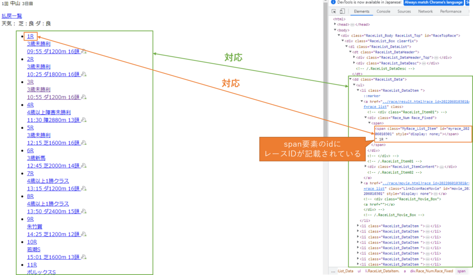This screenshot has height=275, width=473.
Task: Select the html element row
Action: (x=339, y=19)
